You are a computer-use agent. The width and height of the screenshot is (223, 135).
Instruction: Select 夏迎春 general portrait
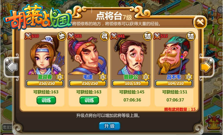coord(45,55)
